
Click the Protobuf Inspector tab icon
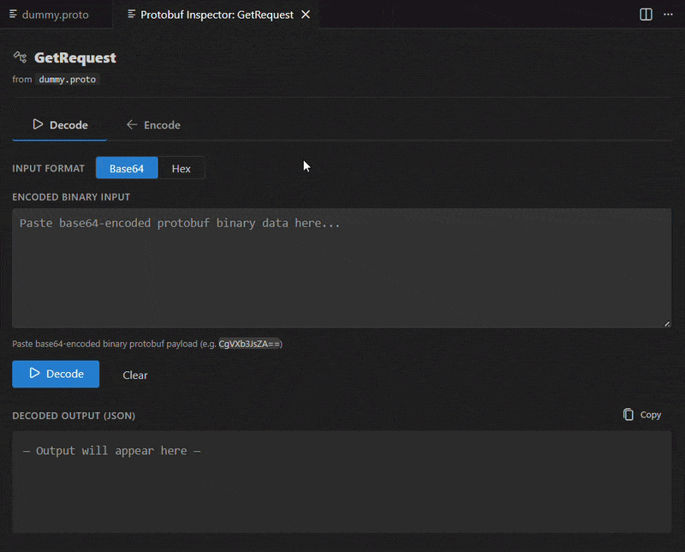point(130,14)
